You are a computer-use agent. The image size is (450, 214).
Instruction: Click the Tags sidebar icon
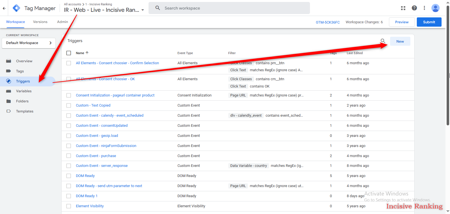[9, 71]
